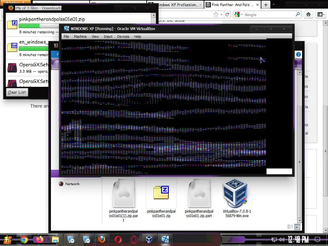Screen dimensions: 328x246
Task: Switch to Windows XP Professional Firefox tab
Action: (x=176, y=4)
